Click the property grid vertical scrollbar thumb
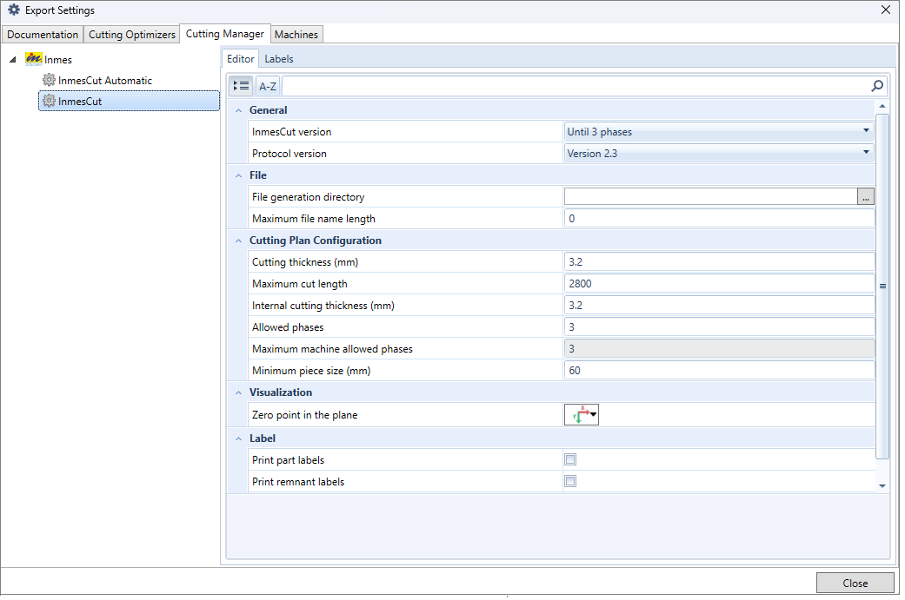This screenshot has height=600, width=905. pos(882,286)
